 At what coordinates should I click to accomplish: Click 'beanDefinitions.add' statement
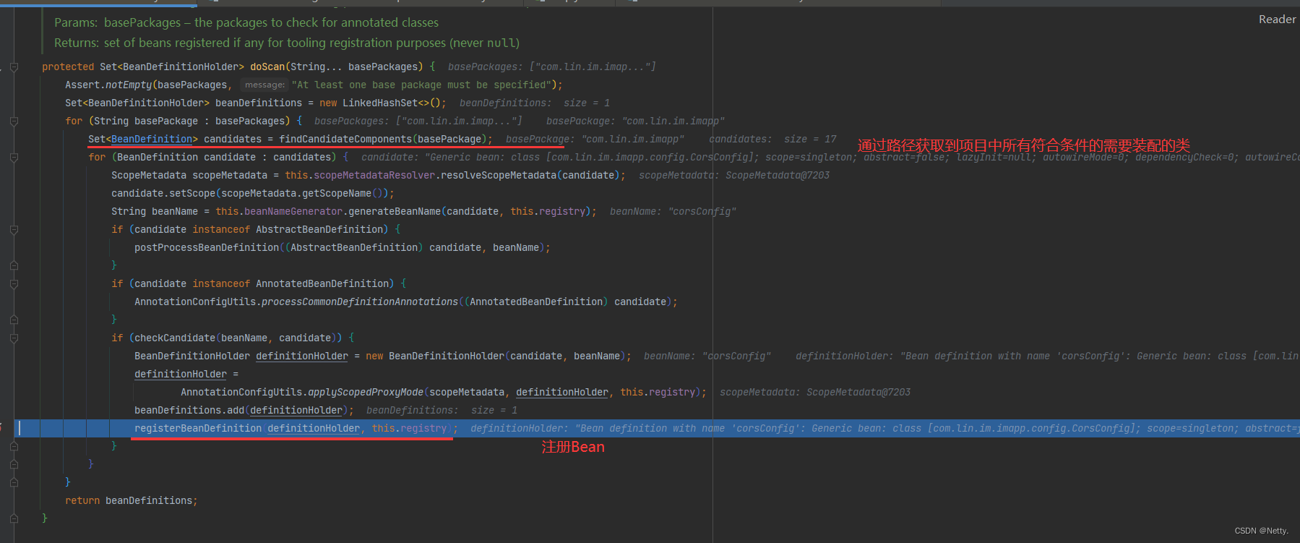pyautogui.click(x=244, y=410)
